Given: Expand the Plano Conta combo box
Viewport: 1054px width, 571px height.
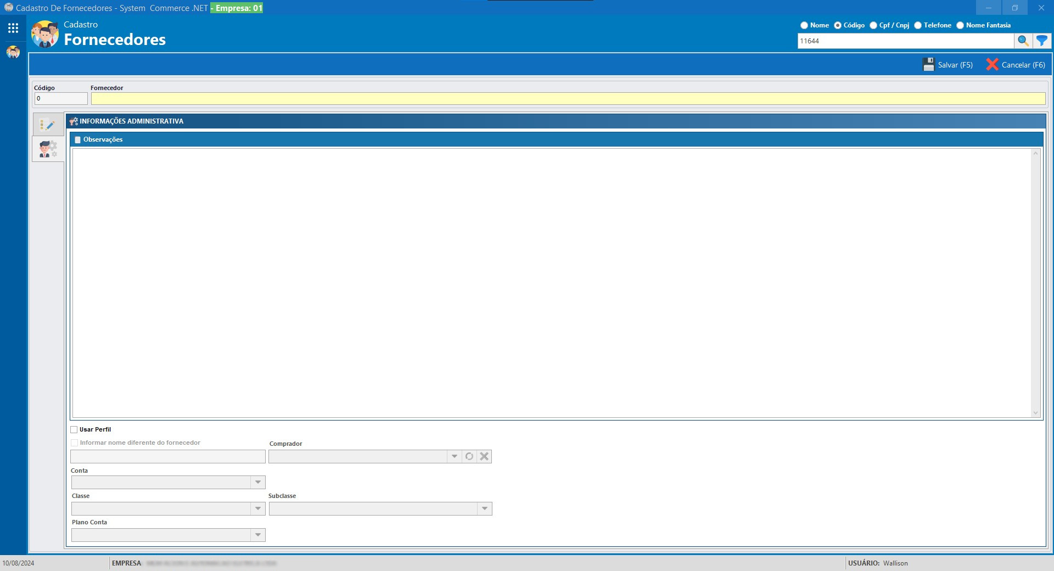Looking at the screenshot, I should (258, 535).
